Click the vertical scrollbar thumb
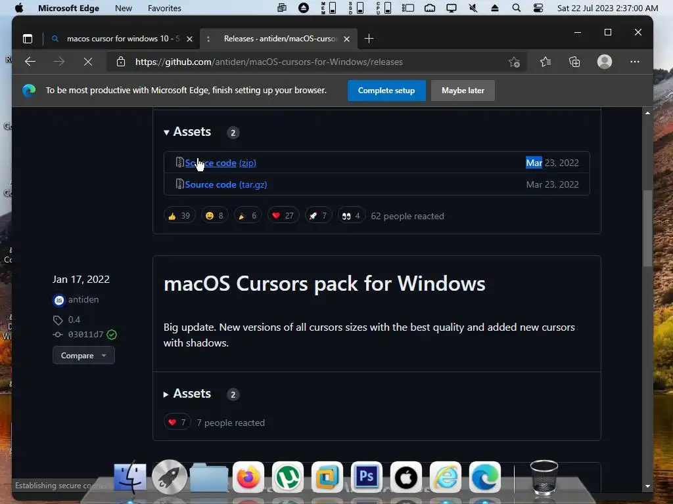Viewport: 673px width, 504px height. click(647, 229)
